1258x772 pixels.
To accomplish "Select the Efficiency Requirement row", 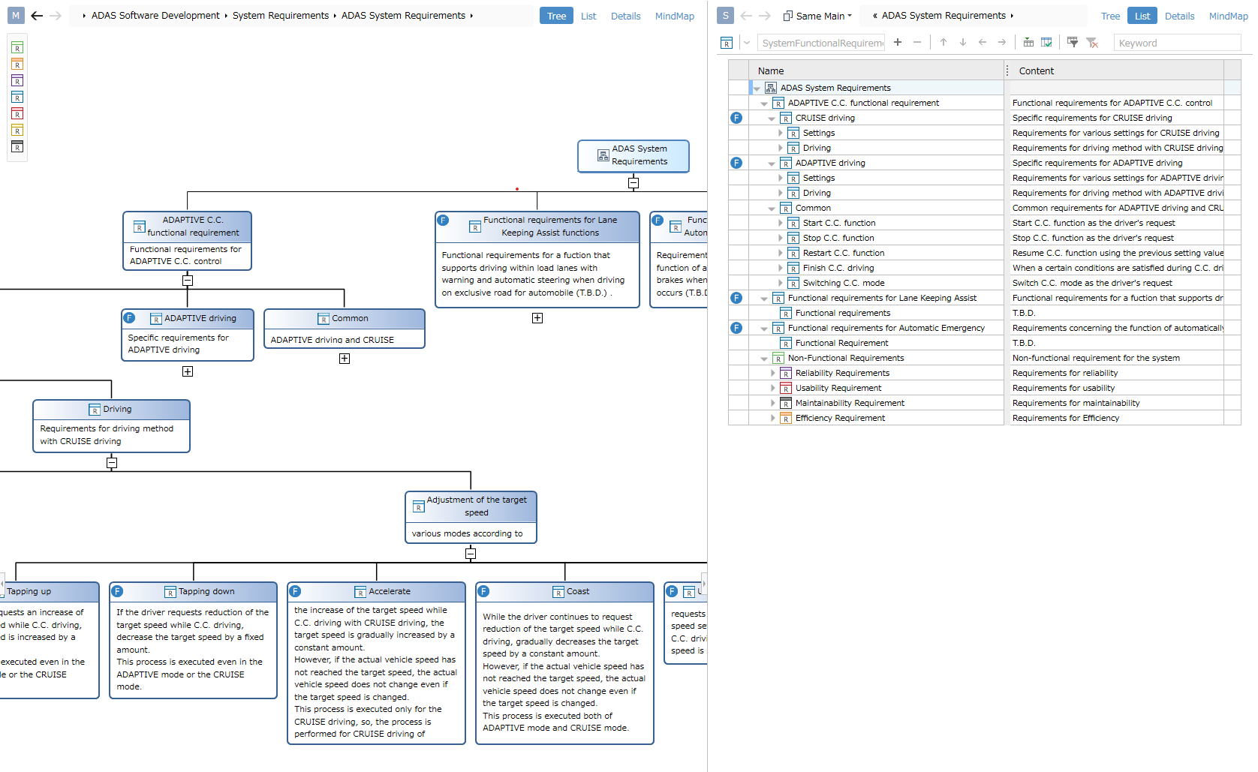I will click(876, 418).
